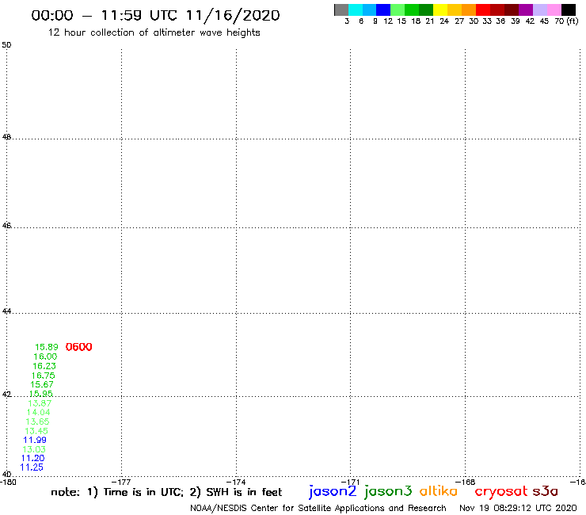Click the latitude 50 axis label
This screenshot has width=586, height=515.
(x=6, y=45)
